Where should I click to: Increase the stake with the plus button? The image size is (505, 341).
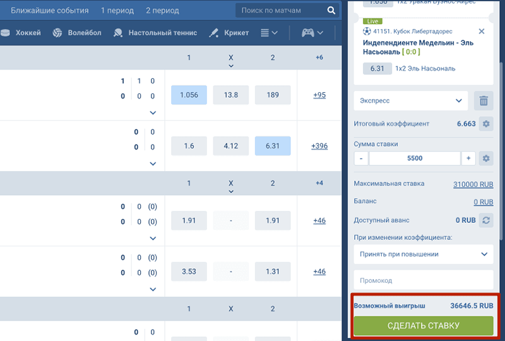(468, 159)
